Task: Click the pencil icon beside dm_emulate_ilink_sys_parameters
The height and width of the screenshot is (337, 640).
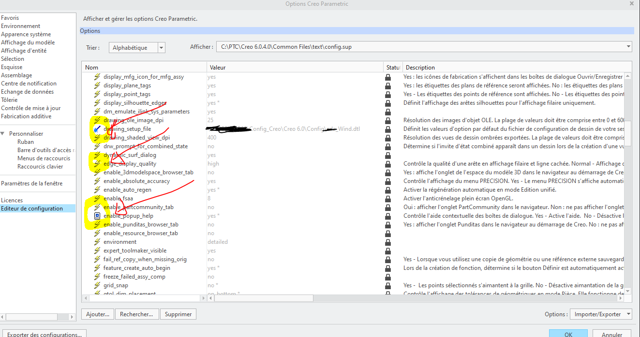Action: 96,112
